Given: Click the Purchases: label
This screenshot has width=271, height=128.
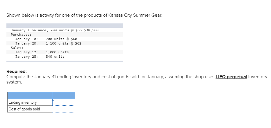Looking at the screenshot, I should click(x=21, y=35).
